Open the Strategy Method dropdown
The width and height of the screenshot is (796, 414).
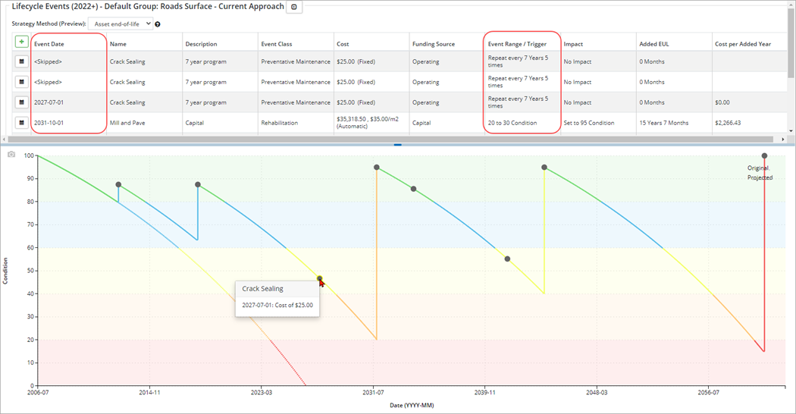pos(120,24)
